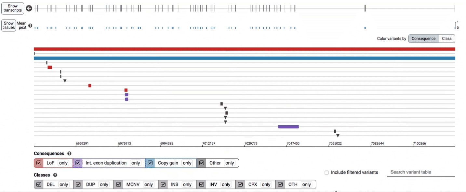Image resolution: width=466 pixels, height=192 pixels.
Task: Click 'only' next to Int. exon duplication
Action: tap(136, 163)
